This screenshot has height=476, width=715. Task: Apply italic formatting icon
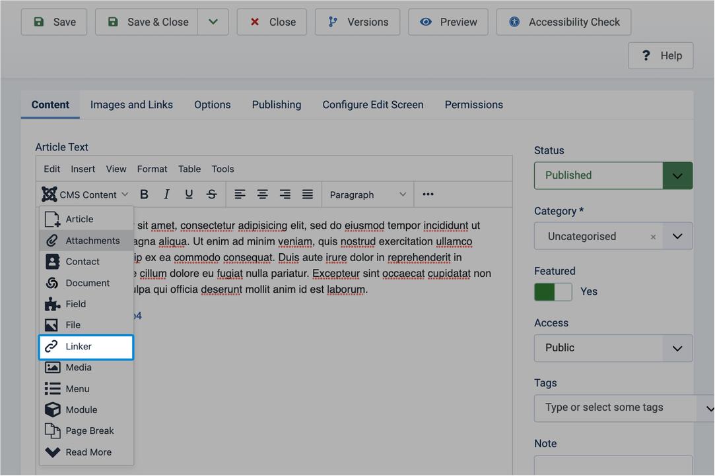coord(166,194)
